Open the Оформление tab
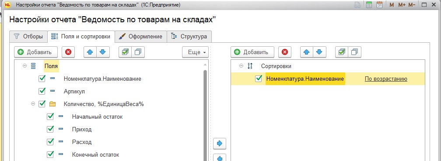This screenshot has width=441, height=161. tap(140, 37)
